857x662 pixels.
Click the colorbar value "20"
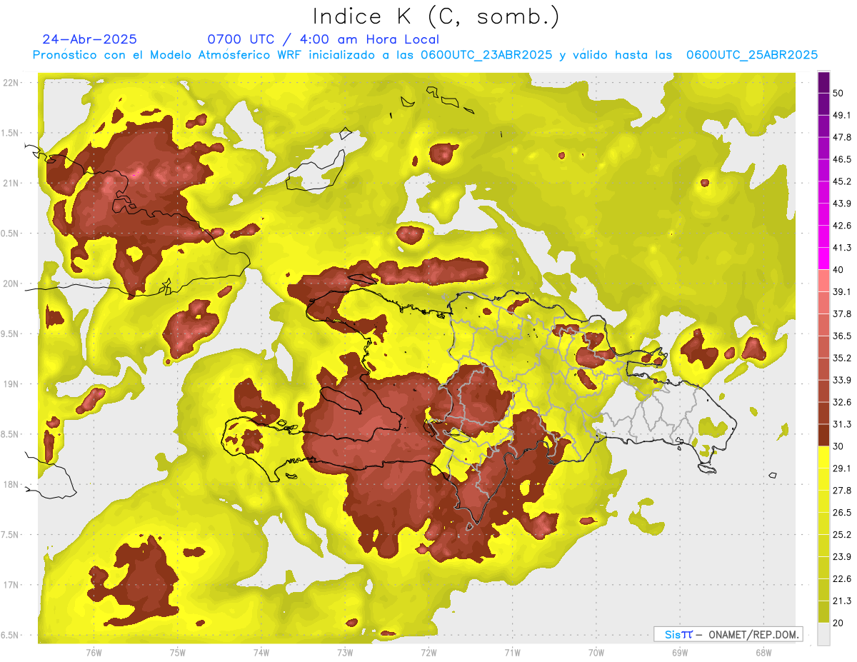tap(838, 623)
